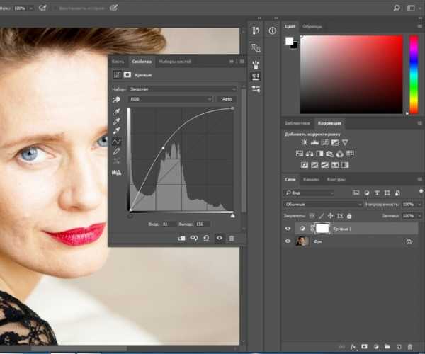Viewport: 425px width, 354px height.
Task: Create a new group folder
Action: [387, 346]
